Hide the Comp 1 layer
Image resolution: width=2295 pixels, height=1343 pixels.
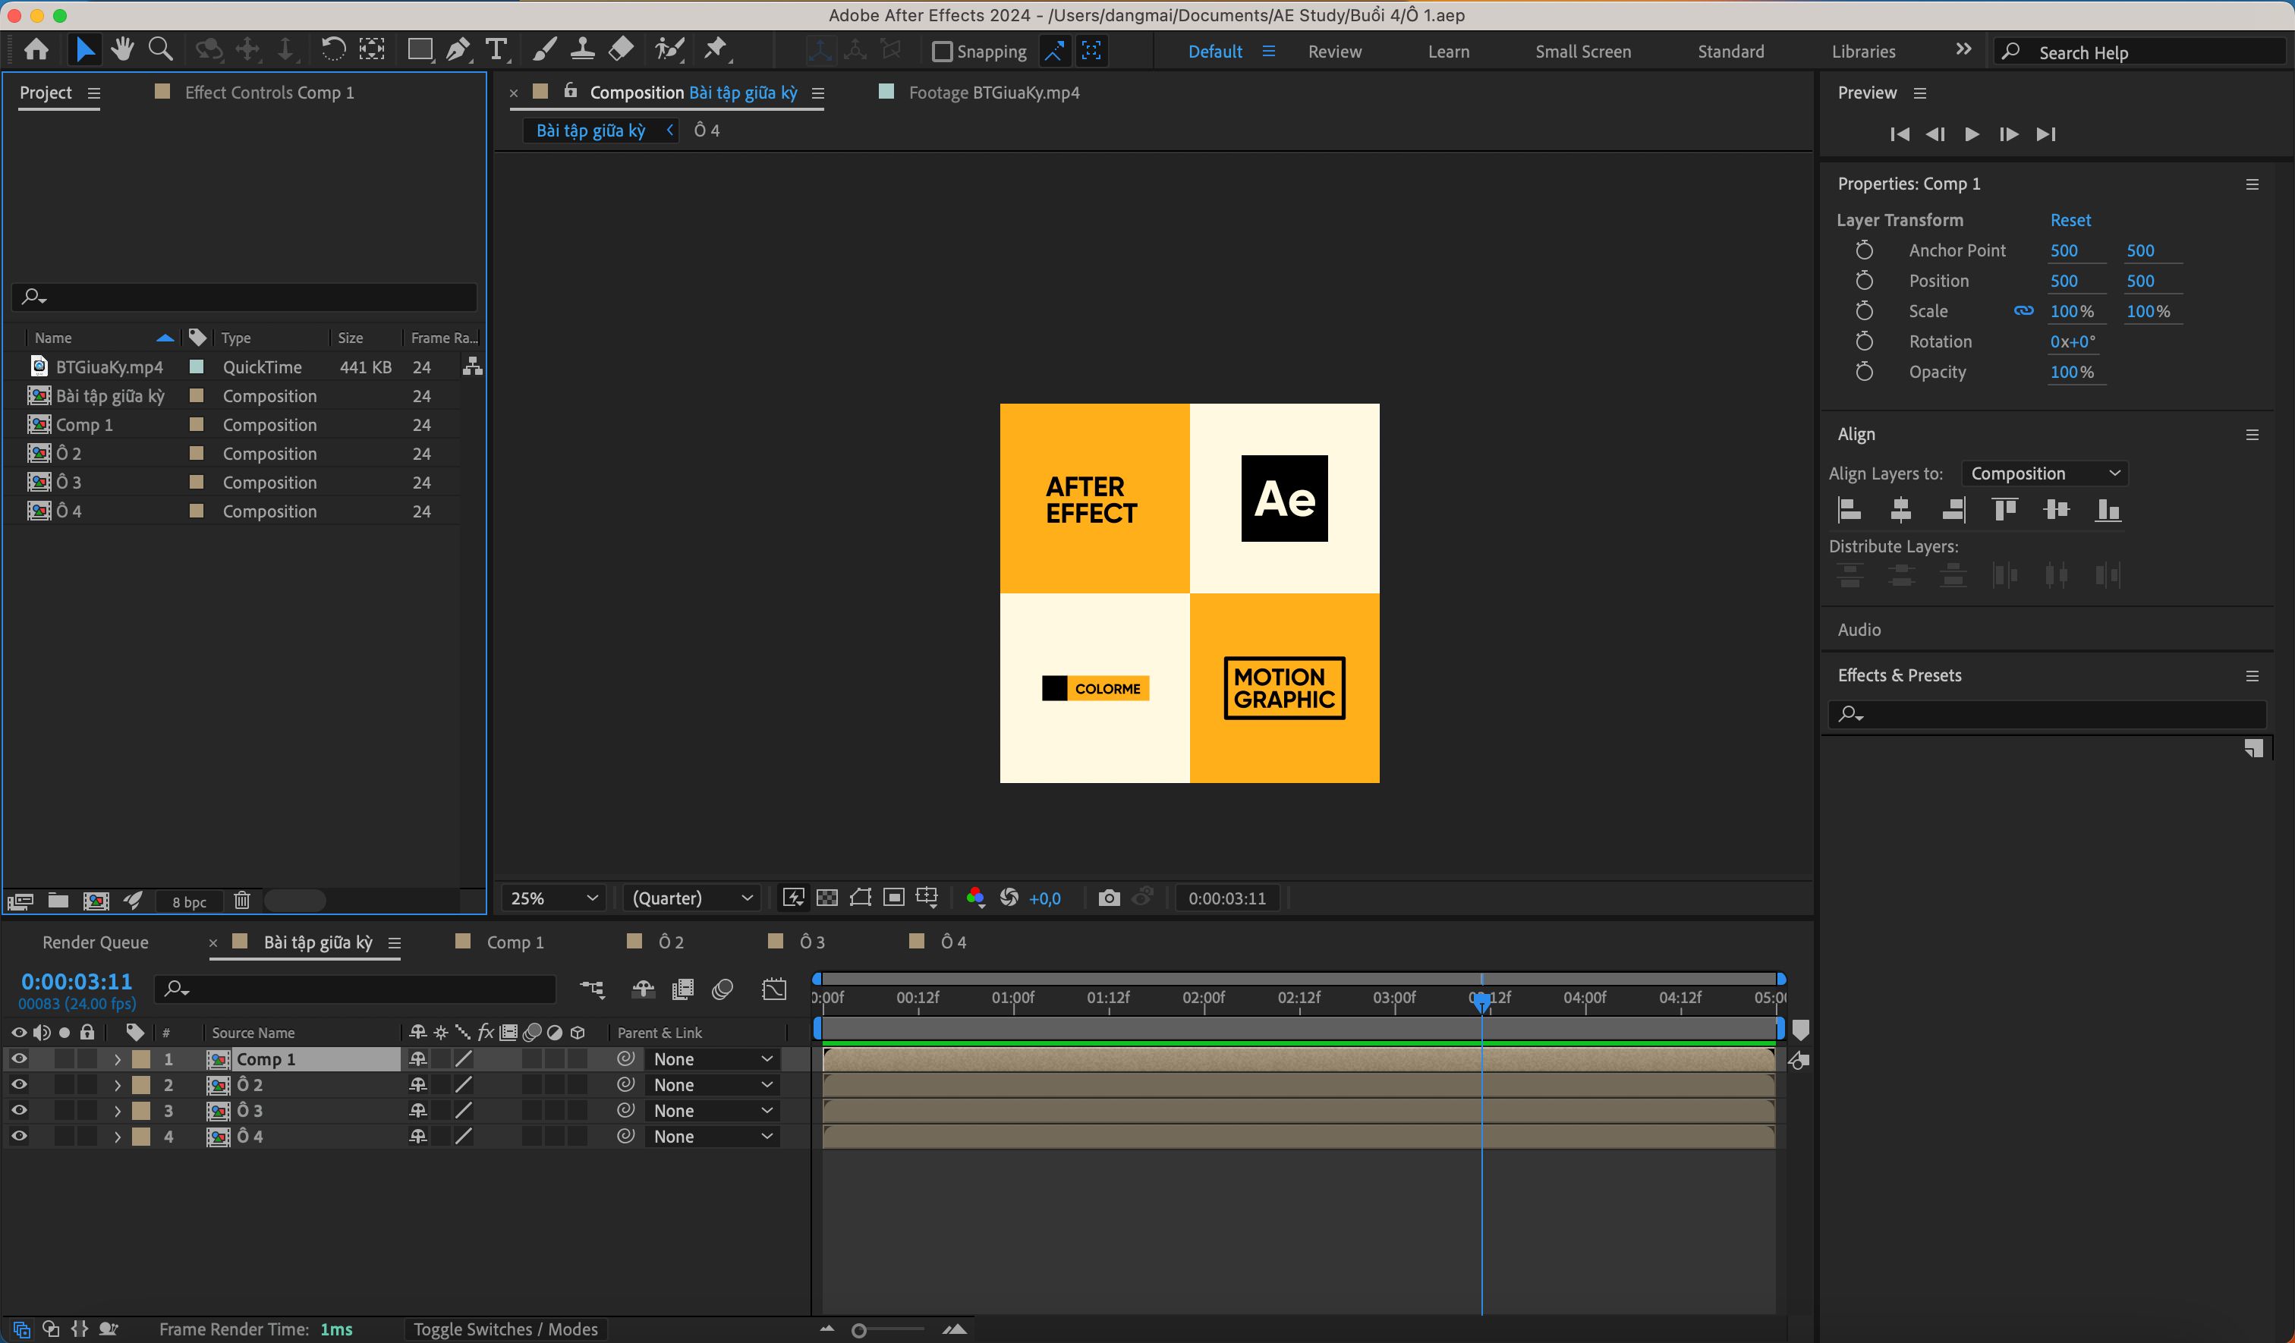(x=18, y=1059)
